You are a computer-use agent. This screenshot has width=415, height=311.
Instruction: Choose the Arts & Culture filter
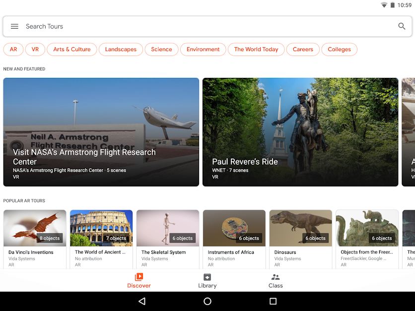coord(71,50)
